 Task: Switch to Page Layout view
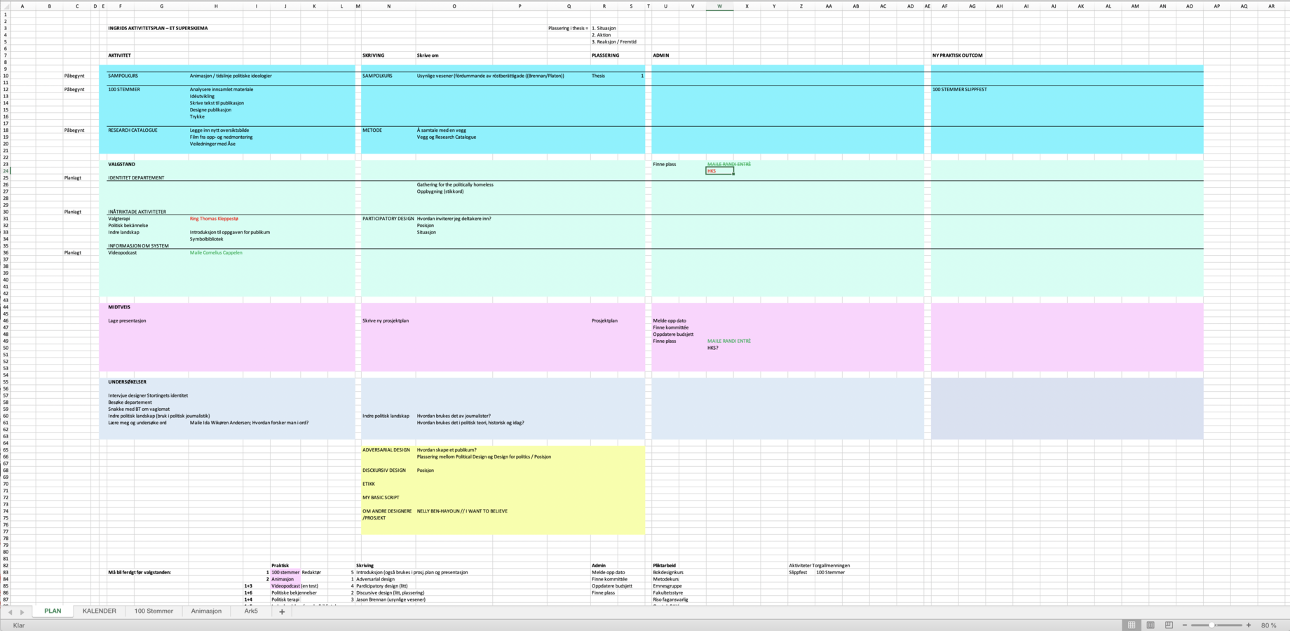click(1150, 625)
